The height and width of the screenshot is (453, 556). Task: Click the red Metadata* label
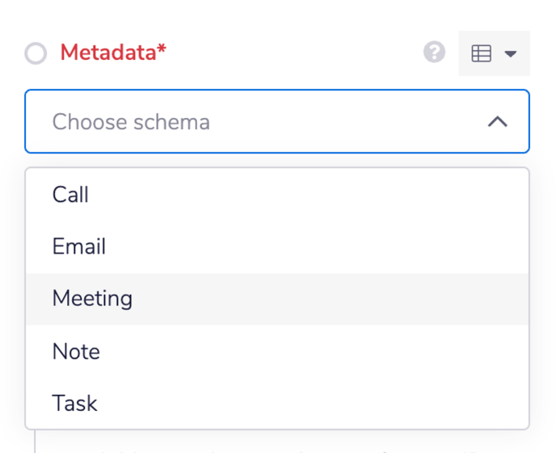click(x=113, y=52)
